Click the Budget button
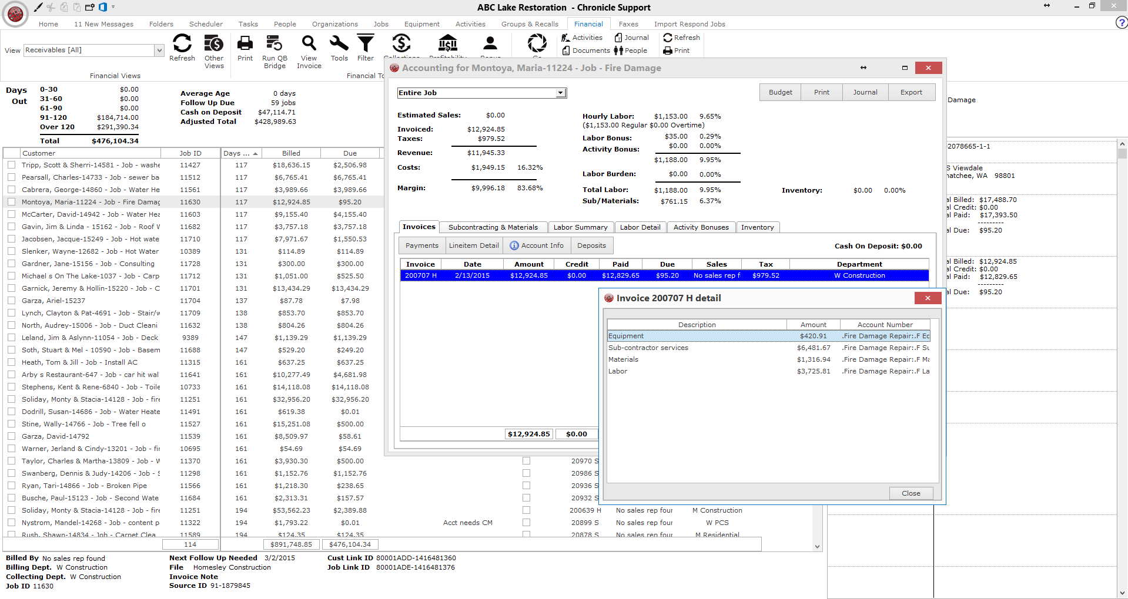Screen dimensions: 1128x599 pos(780,92)
